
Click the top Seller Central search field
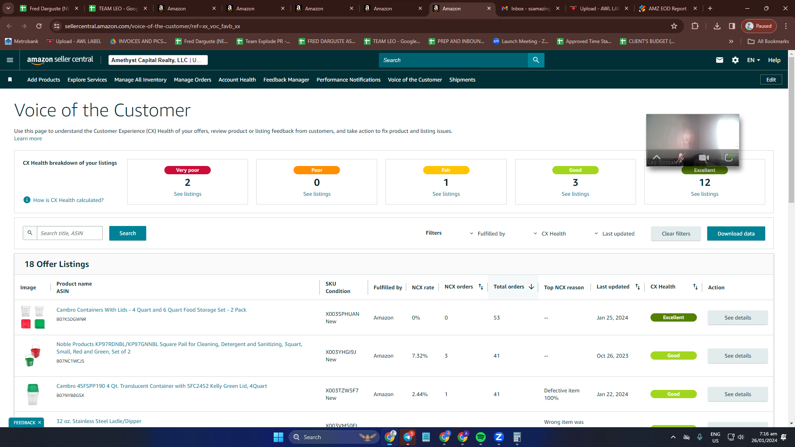pos(453,60)
